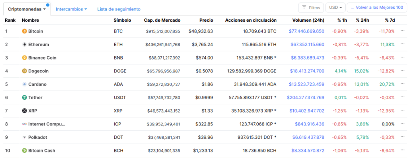
Task: Click the Bitcoin coin logo icon
Action: [x=25, y=31]
